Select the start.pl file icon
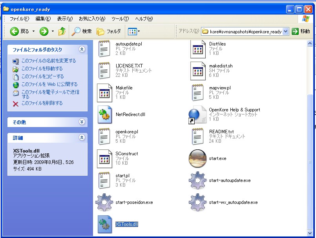The width and height of the screenshot is (316, 238). pyautogui.click(x=104, y=180)
